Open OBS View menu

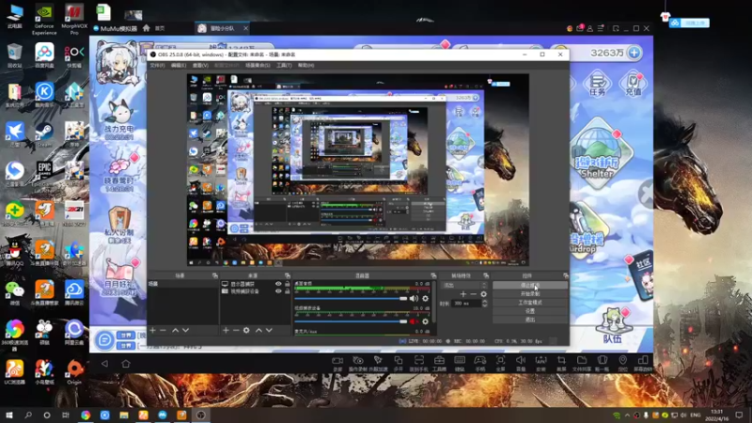coord(200,65)
